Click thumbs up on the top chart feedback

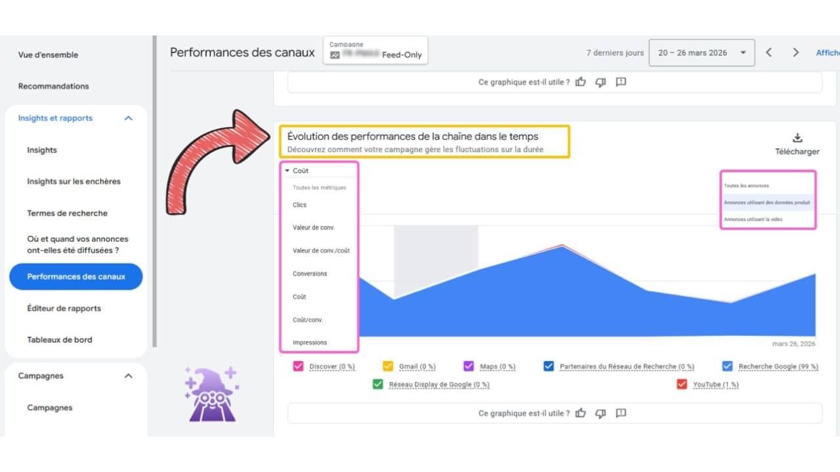[x=580, y=82]
